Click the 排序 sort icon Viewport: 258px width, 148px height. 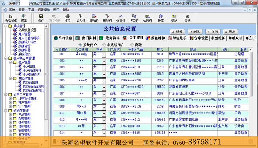tap(161, 18)
